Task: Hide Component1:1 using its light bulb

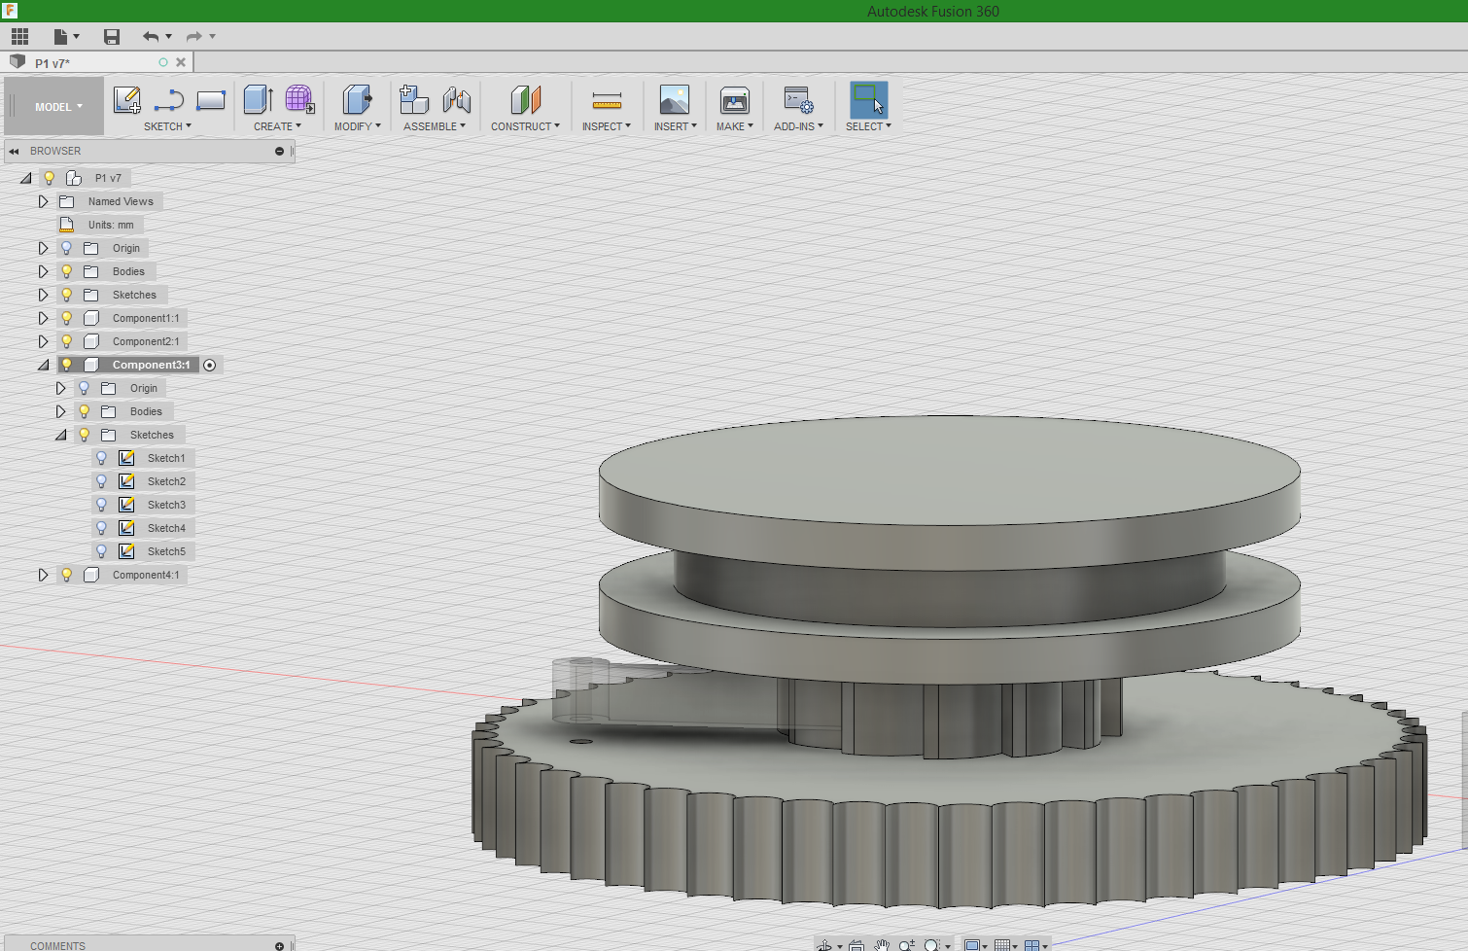Action: coord(66,318)
